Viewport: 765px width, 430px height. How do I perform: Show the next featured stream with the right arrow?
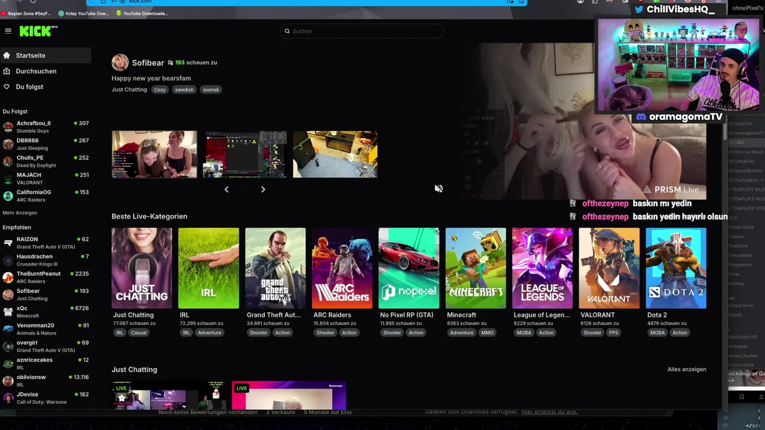pyautogui.click(x=263, y=189)
